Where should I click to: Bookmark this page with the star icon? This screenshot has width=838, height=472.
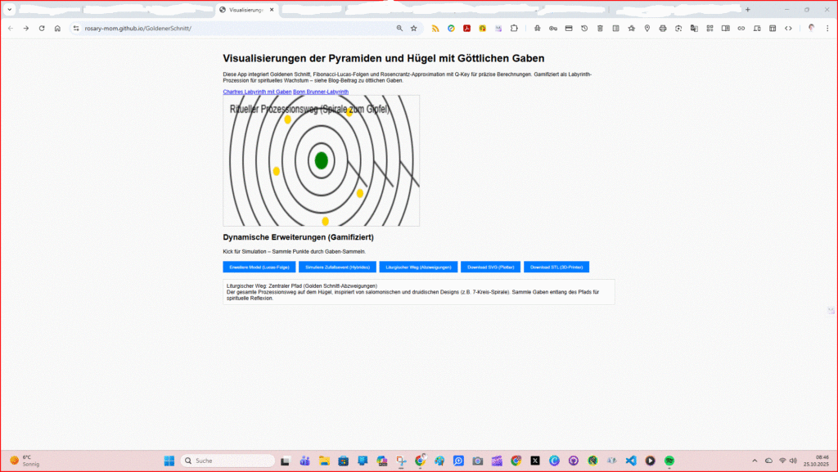click(413, 28)
